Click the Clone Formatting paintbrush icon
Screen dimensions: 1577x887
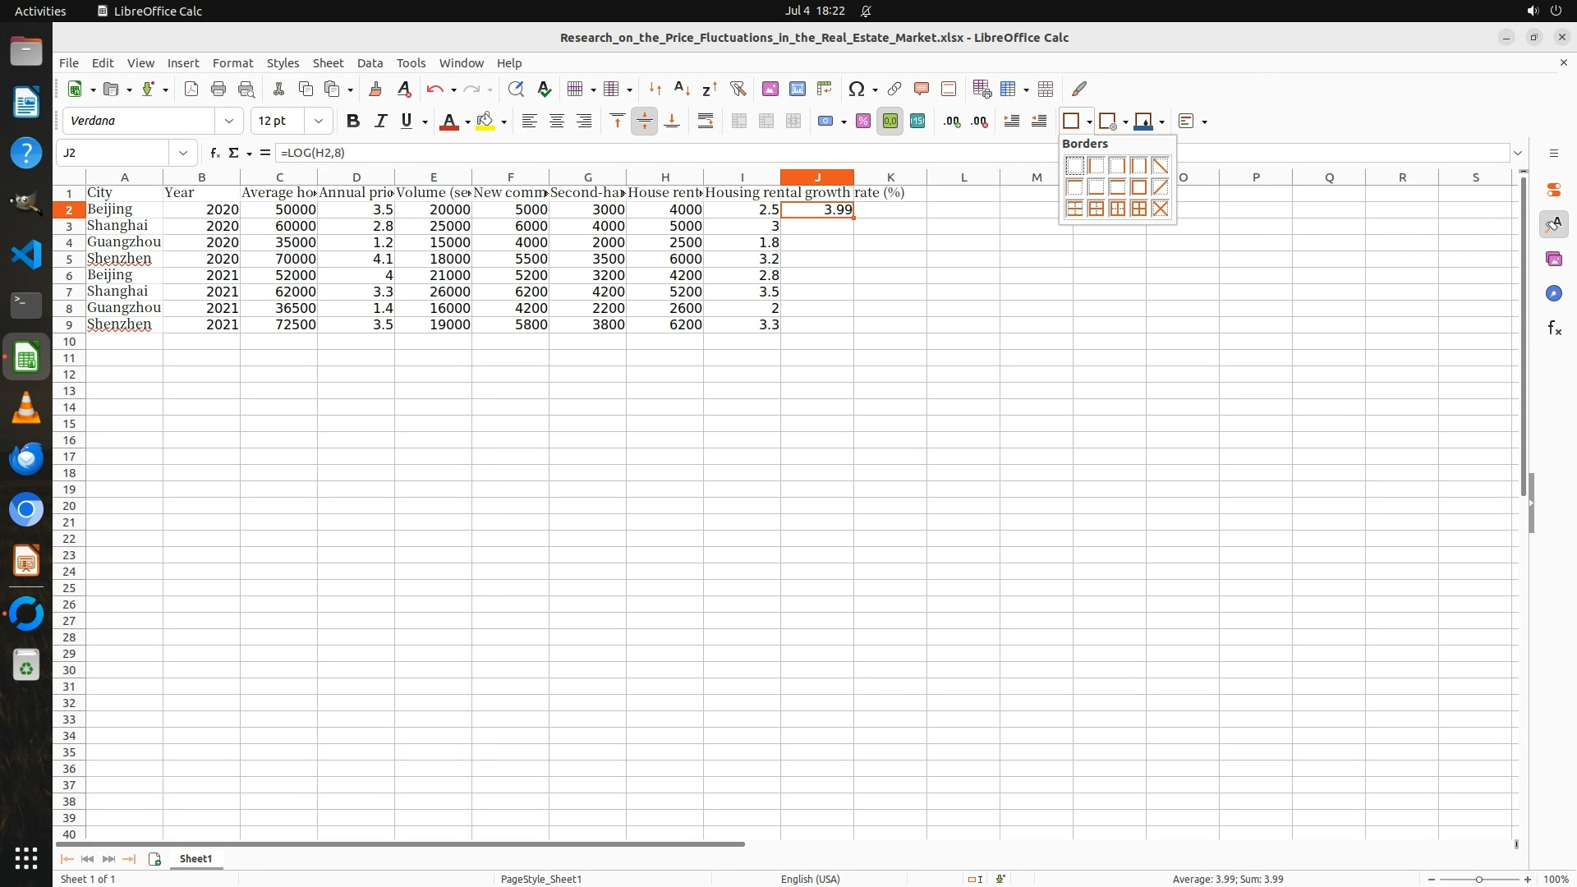(375, 89)
